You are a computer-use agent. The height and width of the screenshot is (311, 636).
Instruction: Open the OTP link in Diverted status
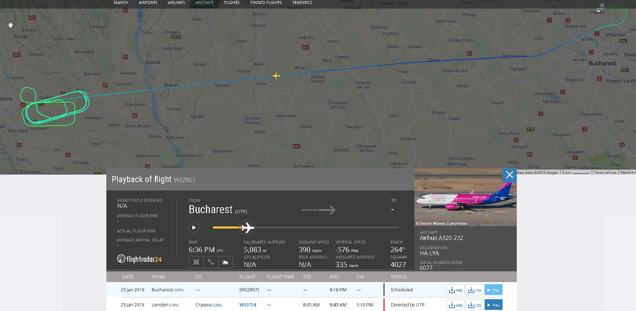pyautogui.click(x=420, y=305)
